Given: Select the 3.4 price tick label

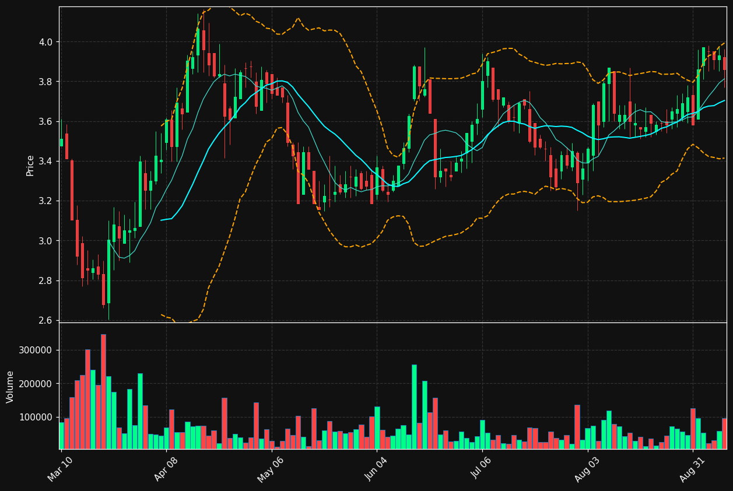Looking at the screenshot, I should coord(45,162).
